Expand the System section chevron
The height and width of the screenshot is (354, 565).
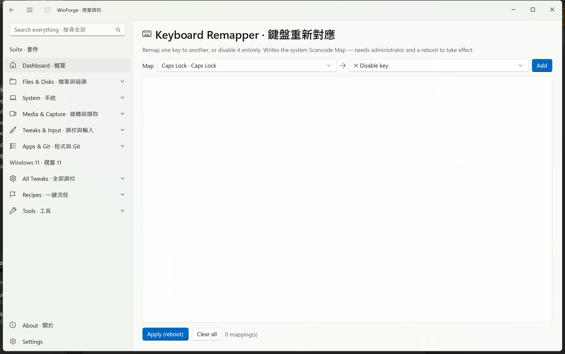point(122,98)
